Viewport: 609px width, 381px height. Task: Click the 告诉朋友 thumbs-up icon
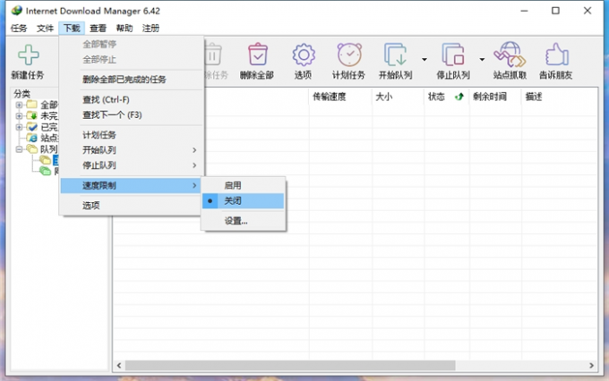[557, 55]
